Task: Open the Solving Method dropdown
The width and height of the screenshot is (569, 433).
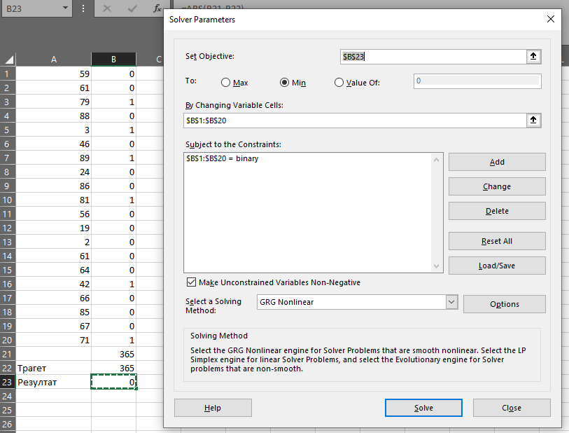Action: click(x=451, y=302)
